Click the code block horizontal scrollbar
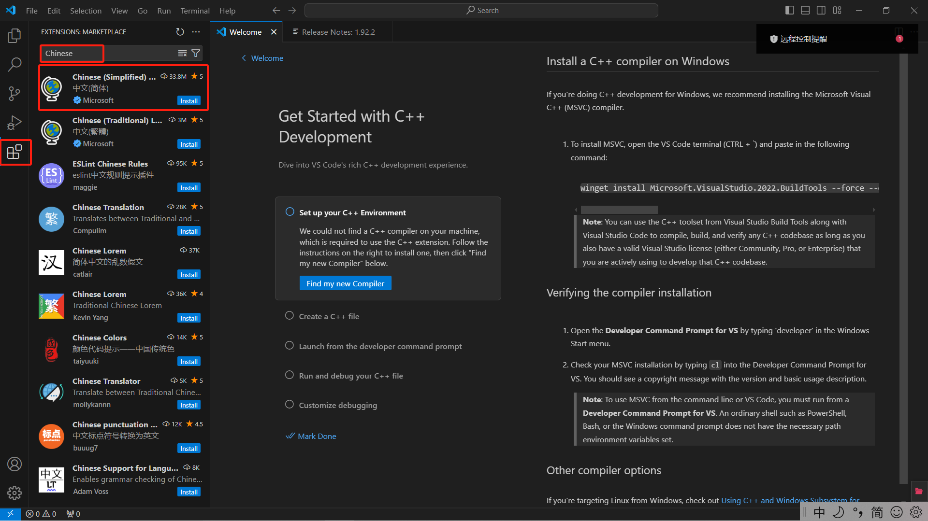 pyautogui.click(x=619, y=210)
